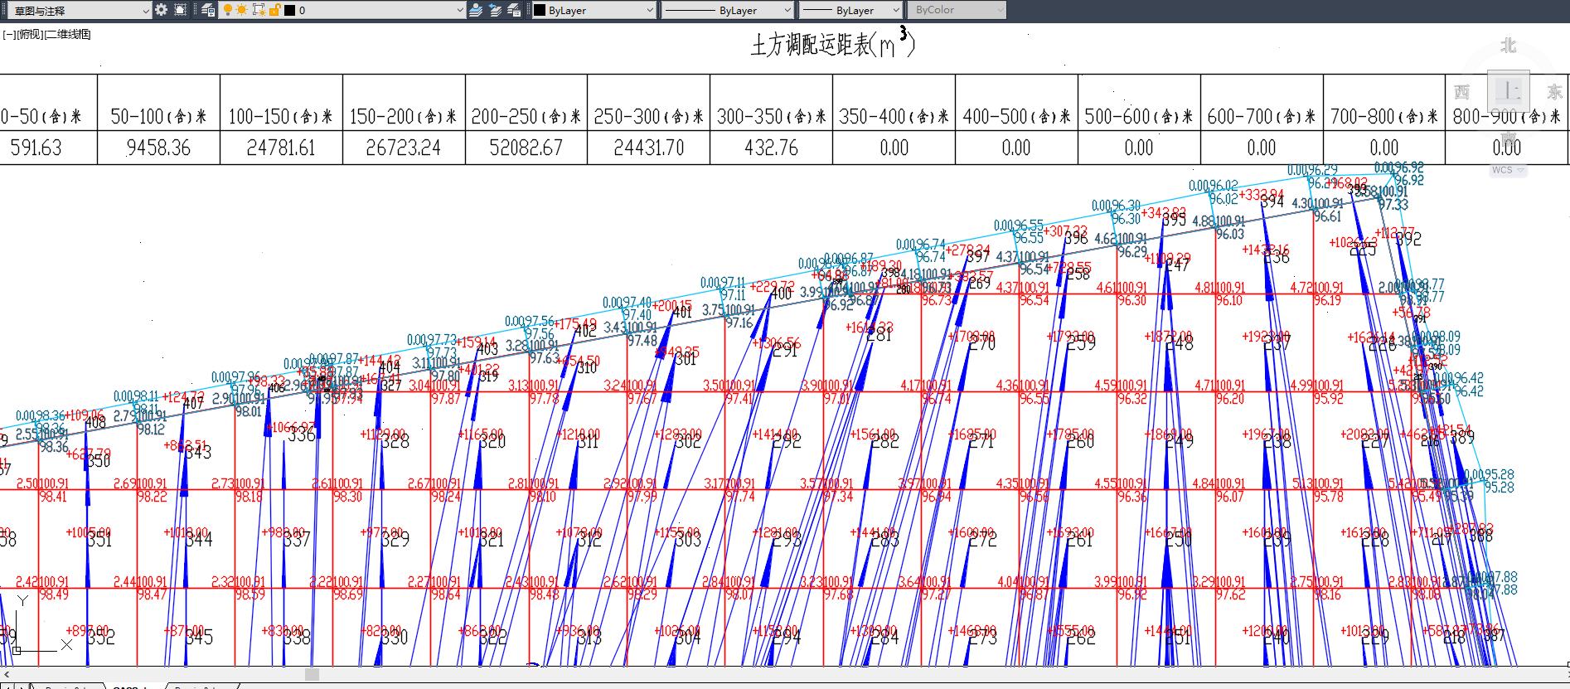The width and height of the screenshot is (1570, 689).
Task: Open the [二维线框] visual style menu
Action: (x=67, y=34)
